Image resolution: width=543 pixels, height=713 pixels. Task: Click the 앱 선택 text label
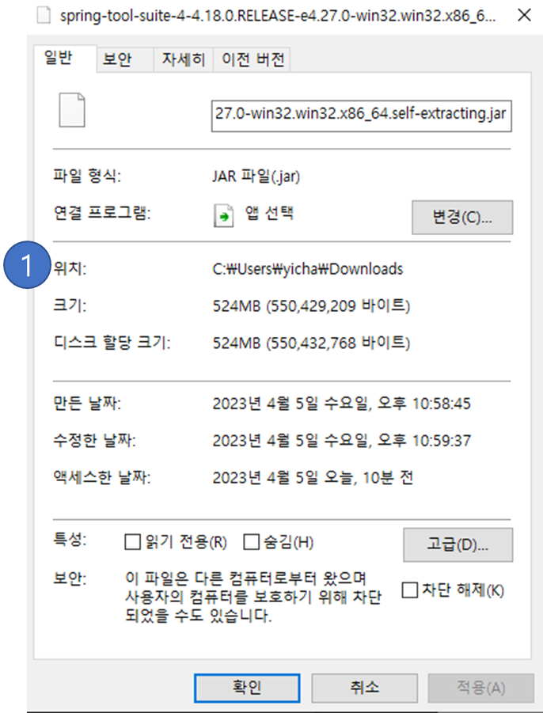point(269,213)
